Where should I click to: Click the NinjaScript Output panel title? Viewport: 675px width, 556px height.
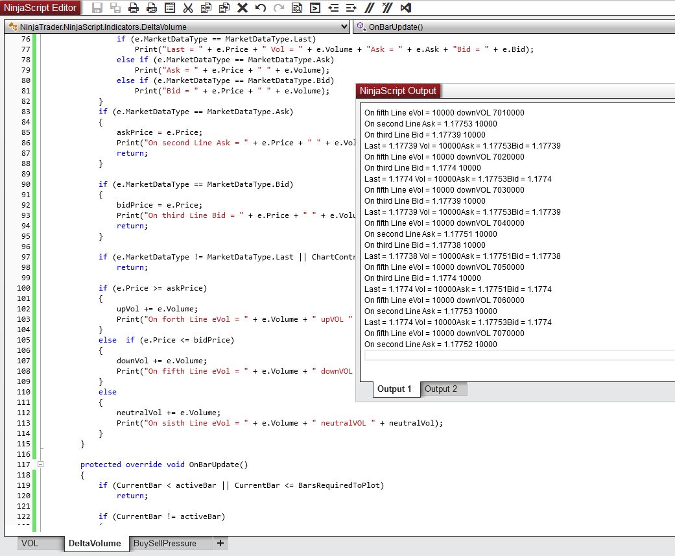coord(399,91)
